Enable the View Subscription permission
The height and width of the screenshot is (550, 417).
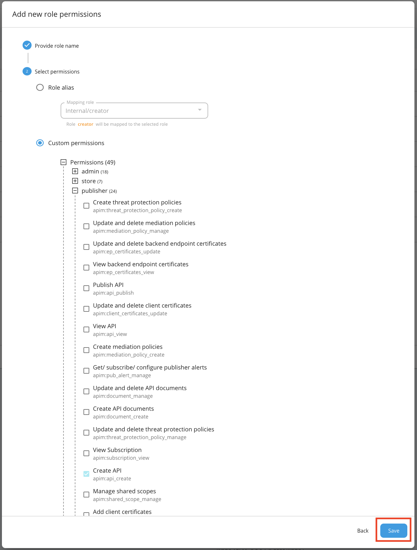coord(86,453)
